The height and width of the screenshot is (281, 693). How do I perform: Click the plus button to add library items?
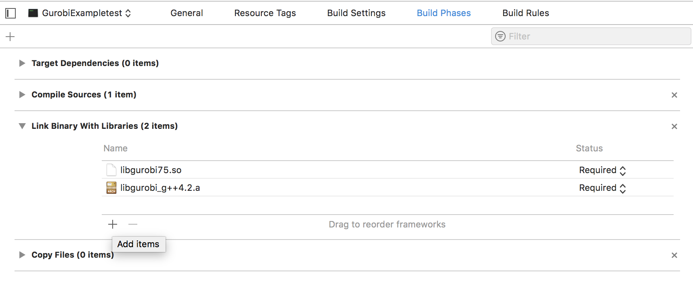click(x=113, y=224)
